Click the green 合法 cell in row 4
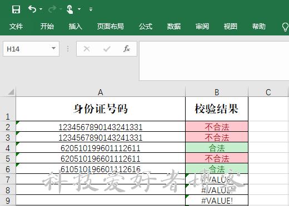289x206 pixels. tap(217, 148)
